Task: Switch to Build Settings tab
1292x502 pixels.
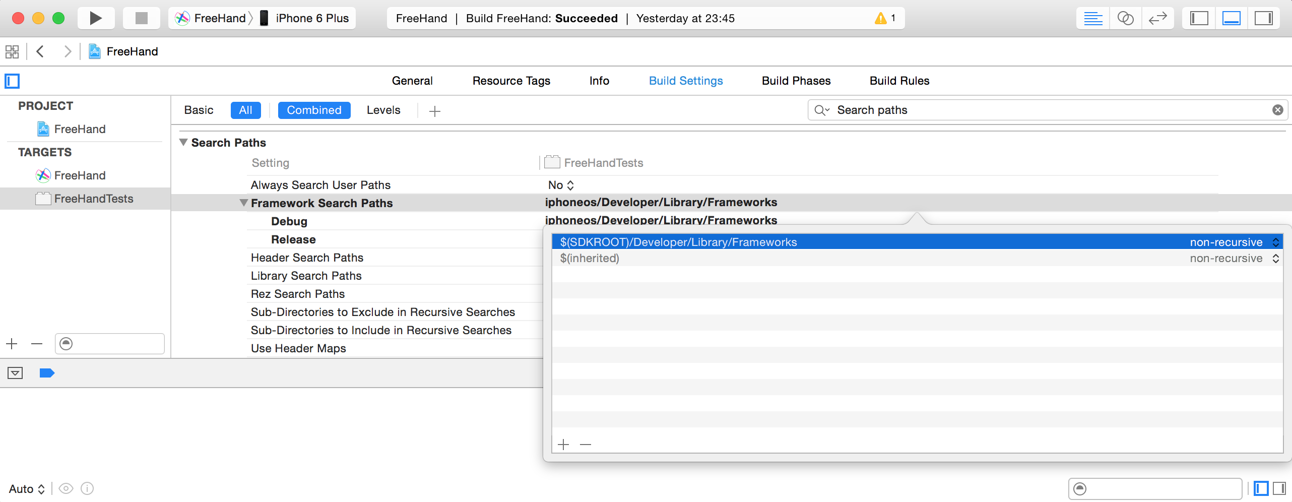Action: click(x=686, y=81)
